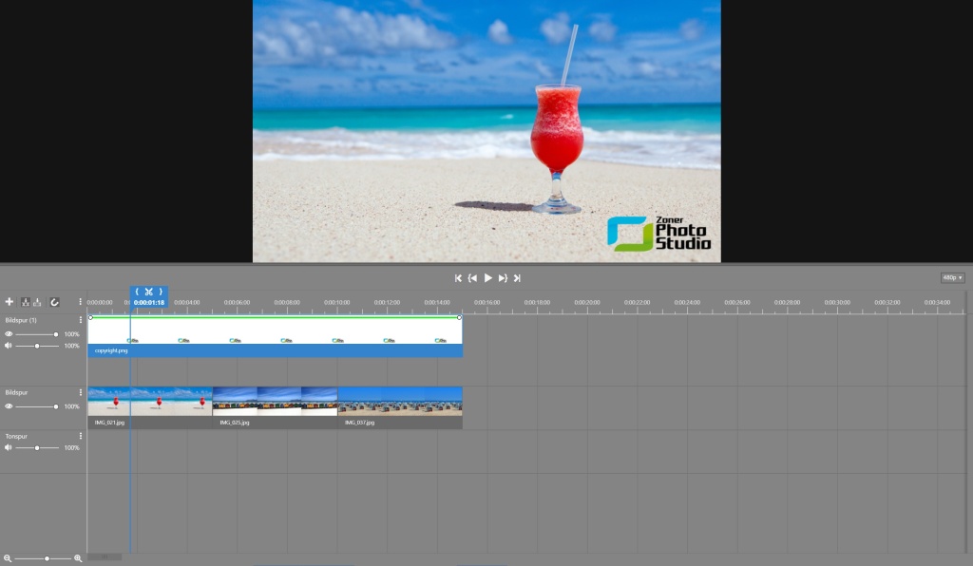
Task: Click the split clip scissors icon on playhead
Action: click(149, 292)
